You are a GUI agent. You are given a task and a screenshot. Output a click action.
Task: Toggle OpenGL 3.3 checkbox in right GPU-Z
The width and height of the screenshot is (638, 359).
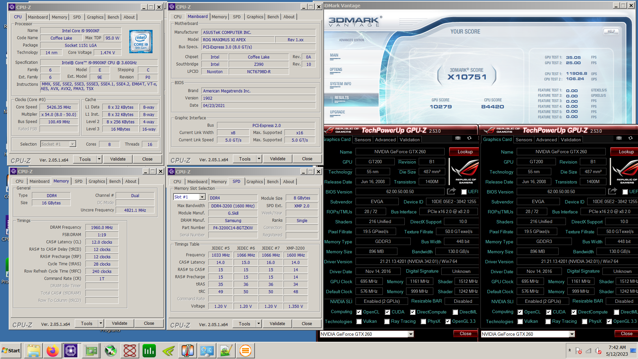point(609,321)
